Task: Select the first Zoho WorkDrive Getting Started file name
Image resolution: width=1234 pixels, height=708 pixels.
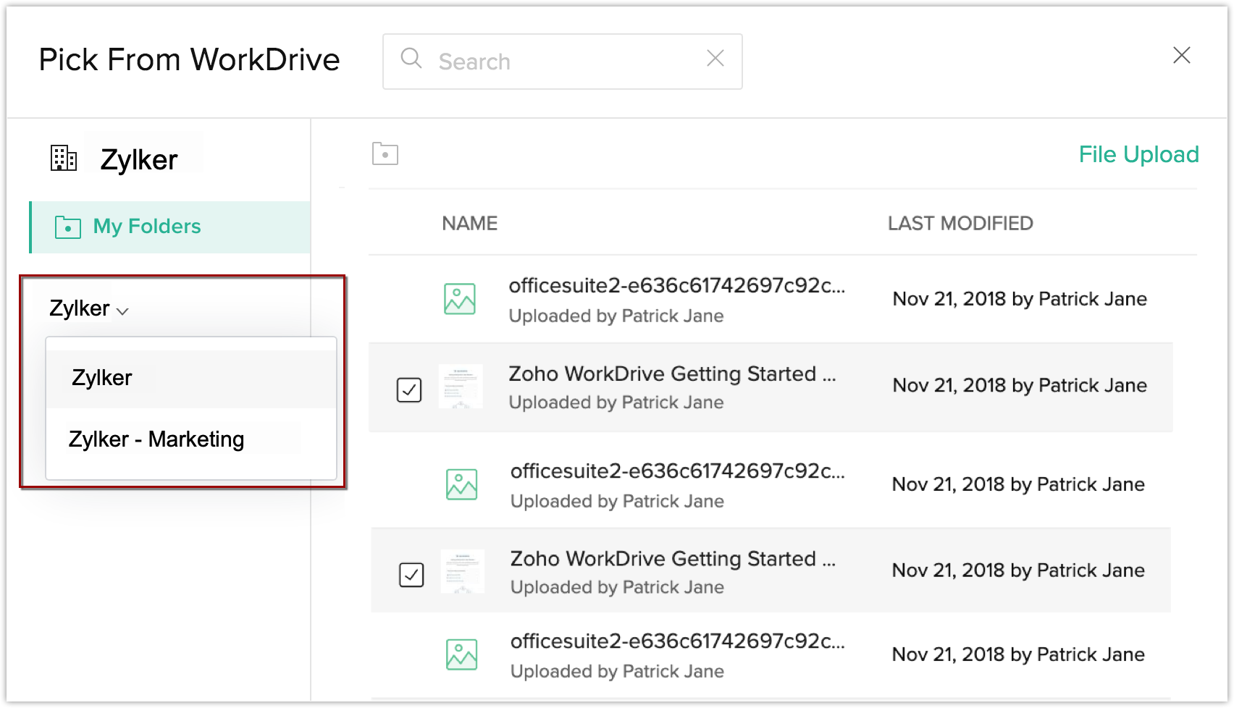Action: point(673,374)
